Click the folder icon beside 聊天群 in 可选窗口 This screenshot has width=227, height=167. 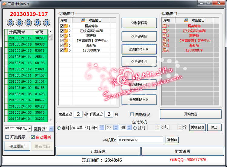[66, 36]
